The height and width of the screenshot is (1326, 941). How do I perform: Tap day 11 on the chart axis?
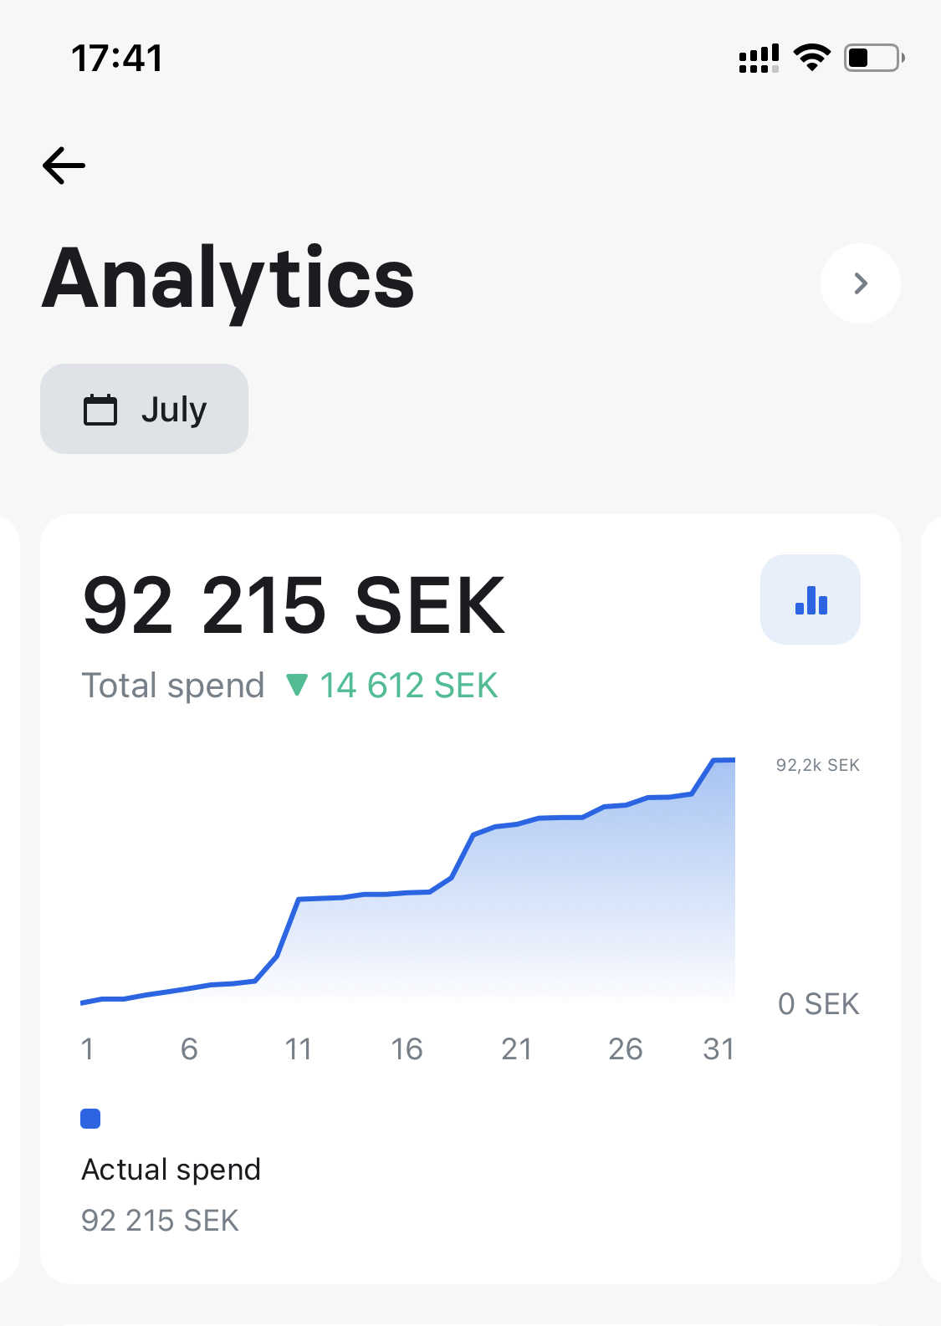299,1048
